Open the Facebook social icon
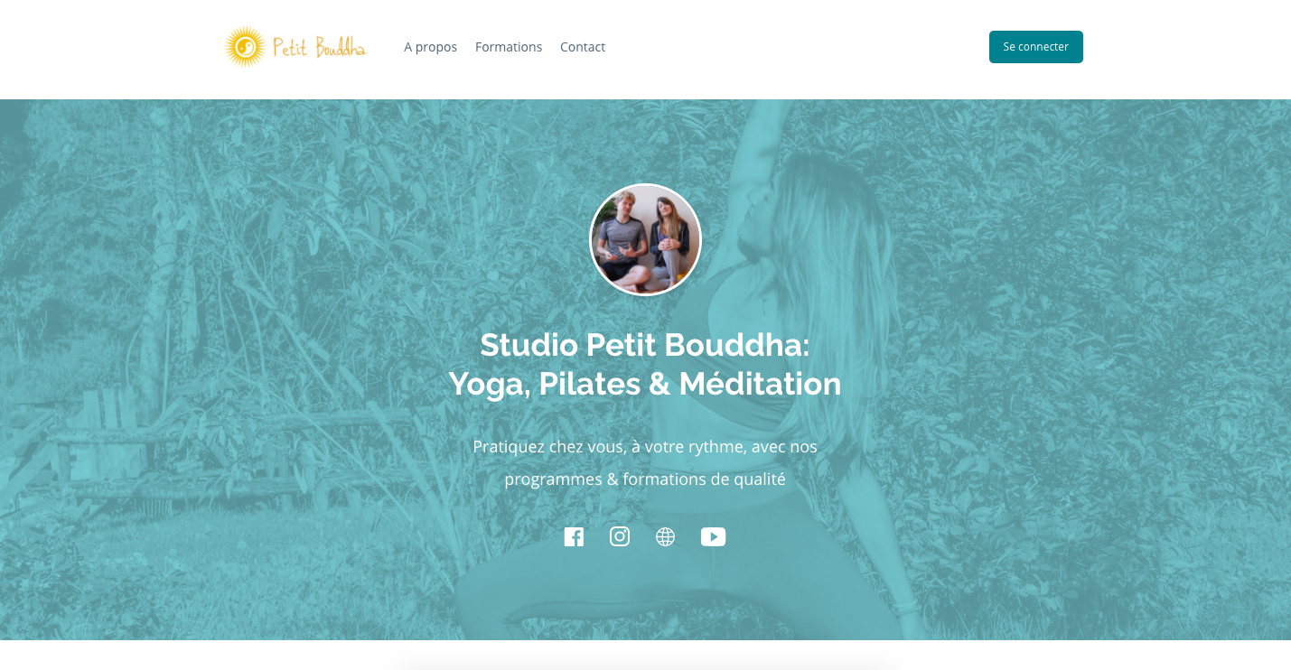 click(x=574, y=537)
